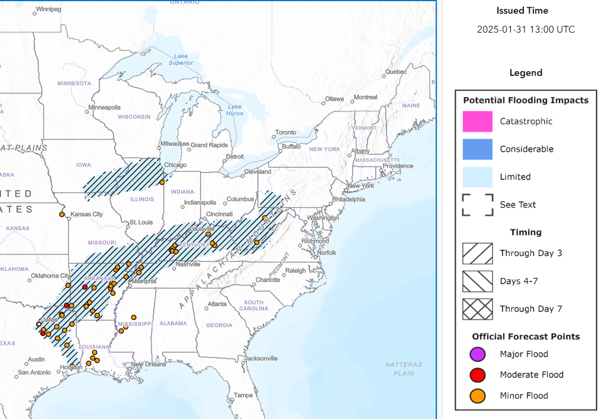Click the Limited light-blue legend swatch
This screenshot has height=419, width=602.
(477, 177)
